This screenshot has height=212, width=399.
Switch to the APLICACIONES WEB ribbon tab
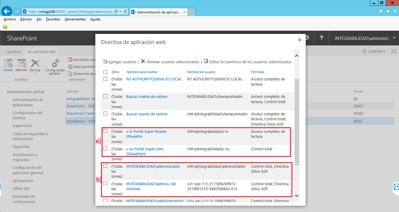pyautogui.click(x=41, y=52)
